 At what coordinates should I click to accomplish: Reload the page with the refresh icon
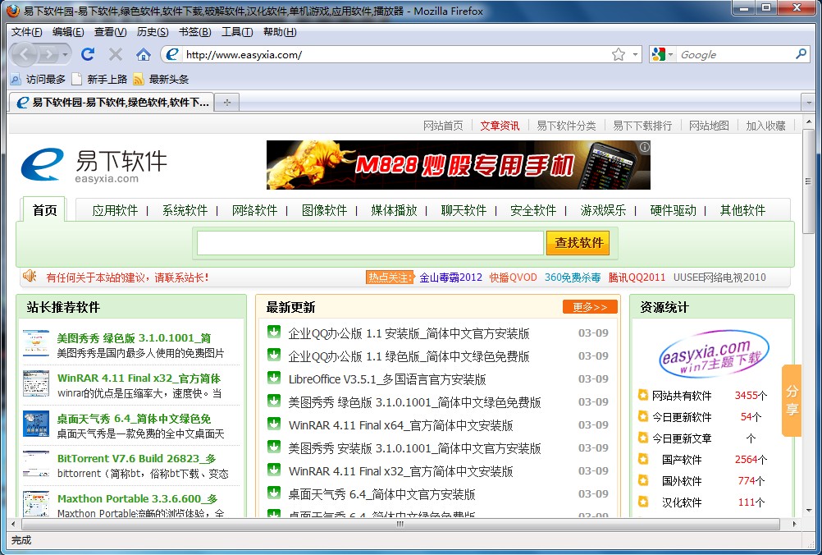(88, 54)
